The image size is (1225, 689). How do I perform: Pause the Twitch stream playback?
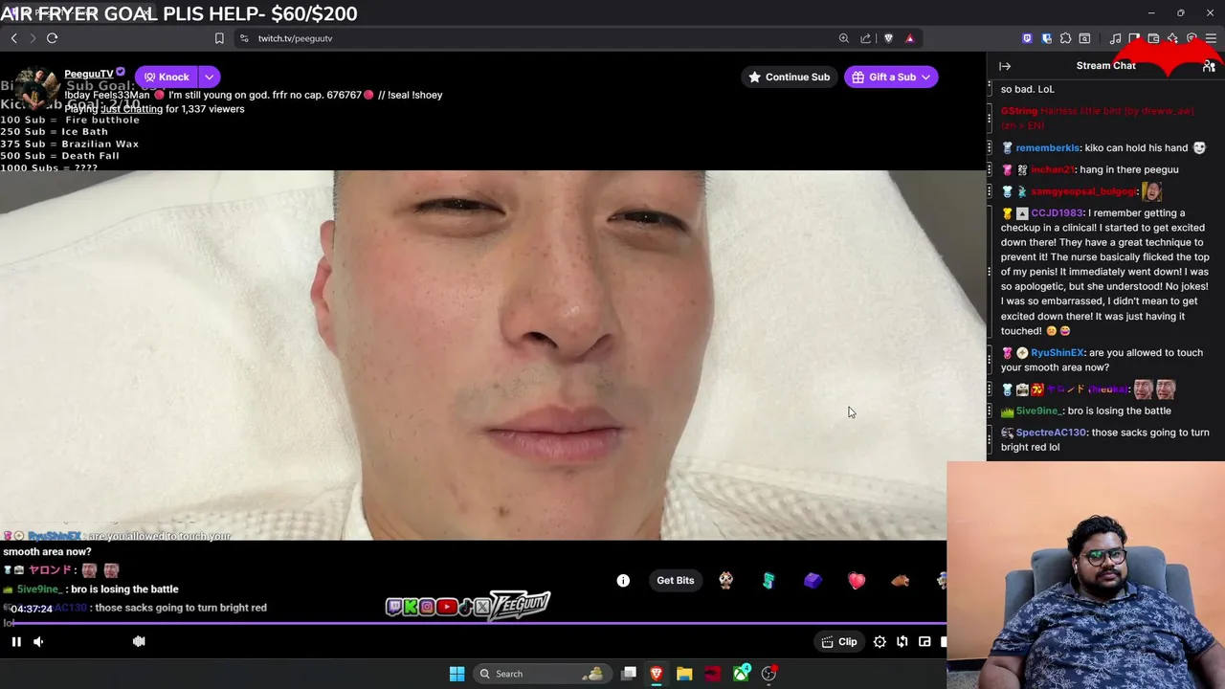coord(16,642)
